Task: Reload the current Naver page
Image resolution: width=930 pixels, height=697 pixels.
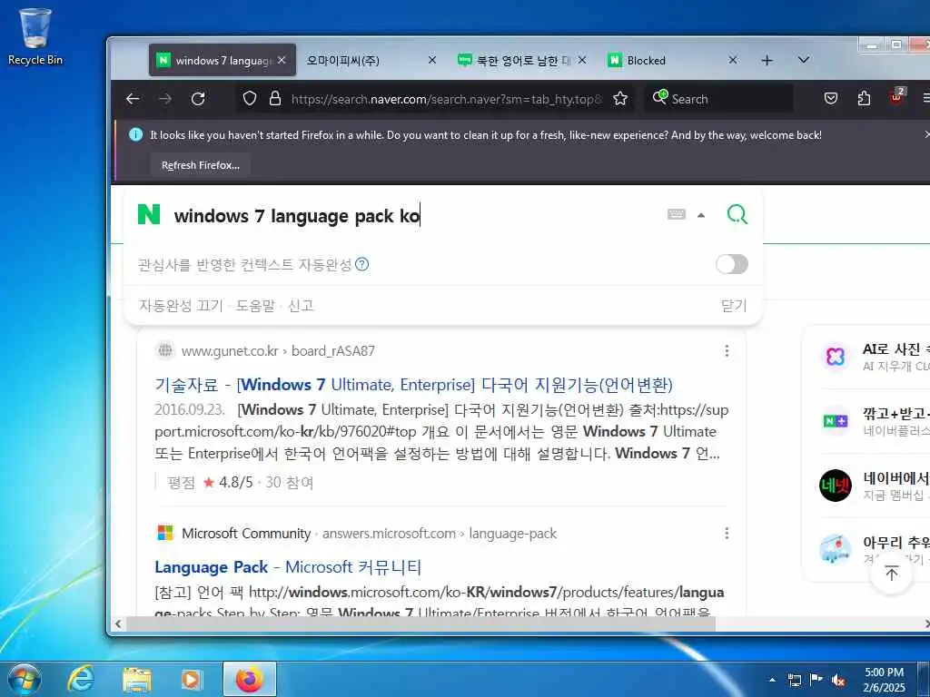Action: pos(198,99)
